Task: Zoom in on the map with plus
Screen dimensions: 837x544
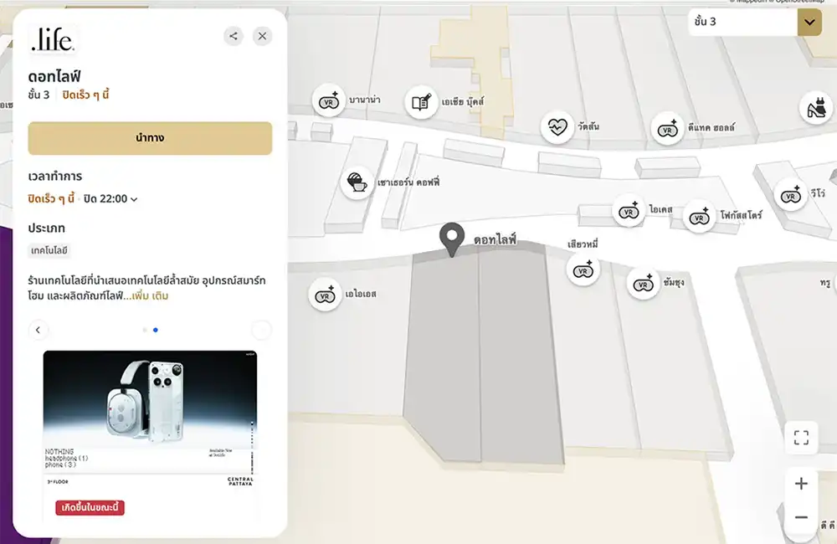Action: tap(801, 484)
